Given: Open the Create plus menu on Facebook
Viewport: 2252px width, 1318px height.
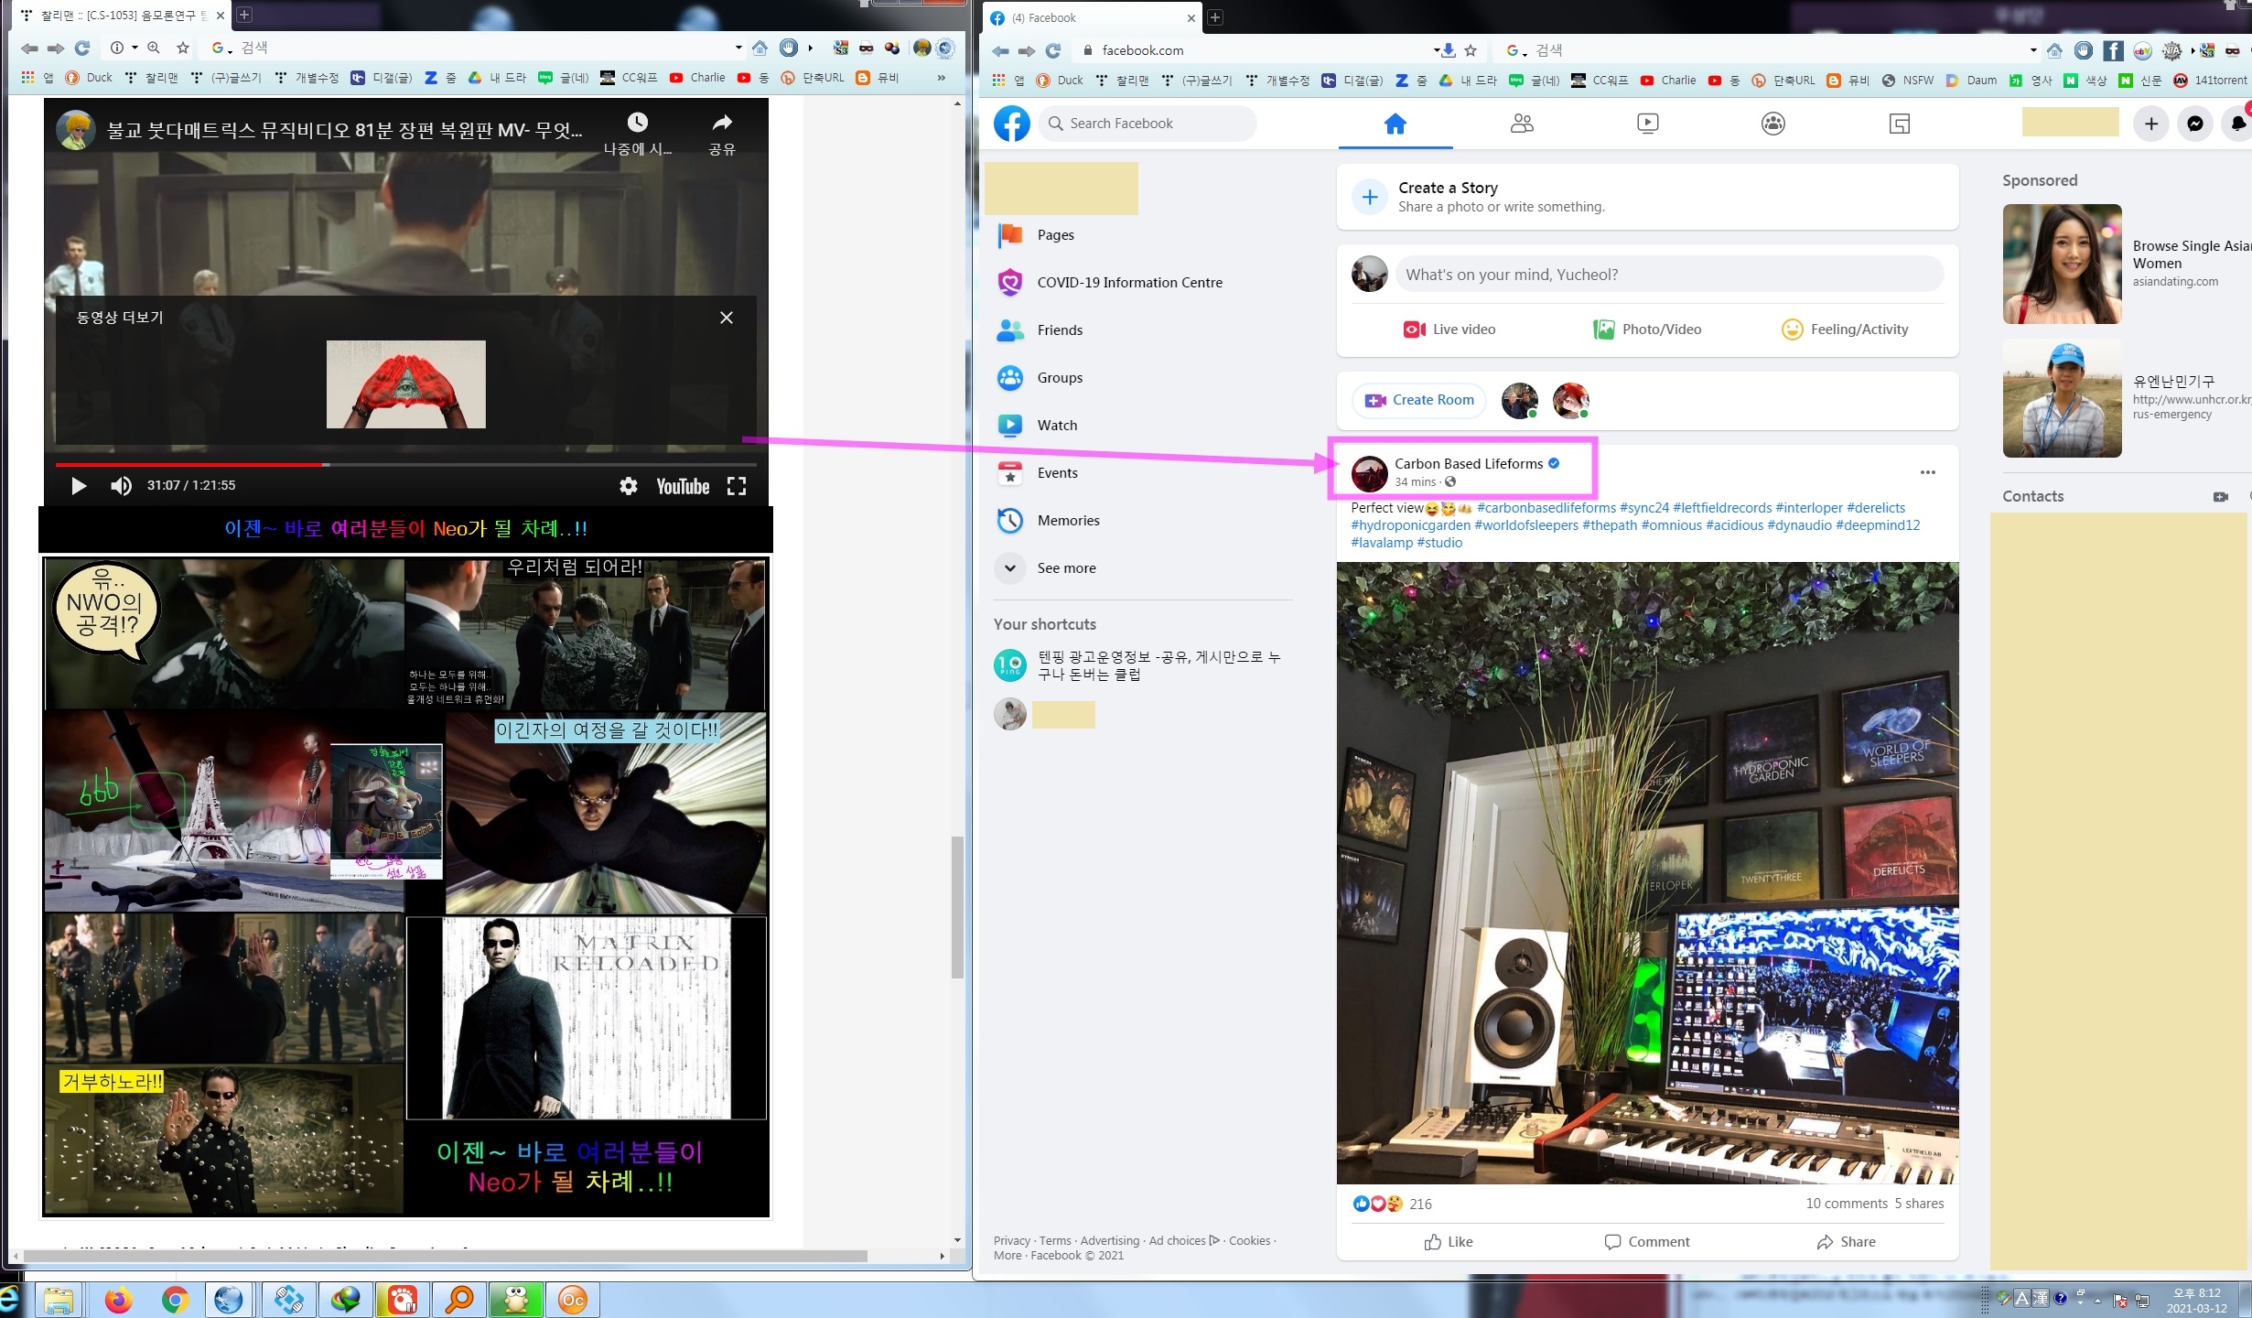Looking at the screenshot, I should (2151, 124).
